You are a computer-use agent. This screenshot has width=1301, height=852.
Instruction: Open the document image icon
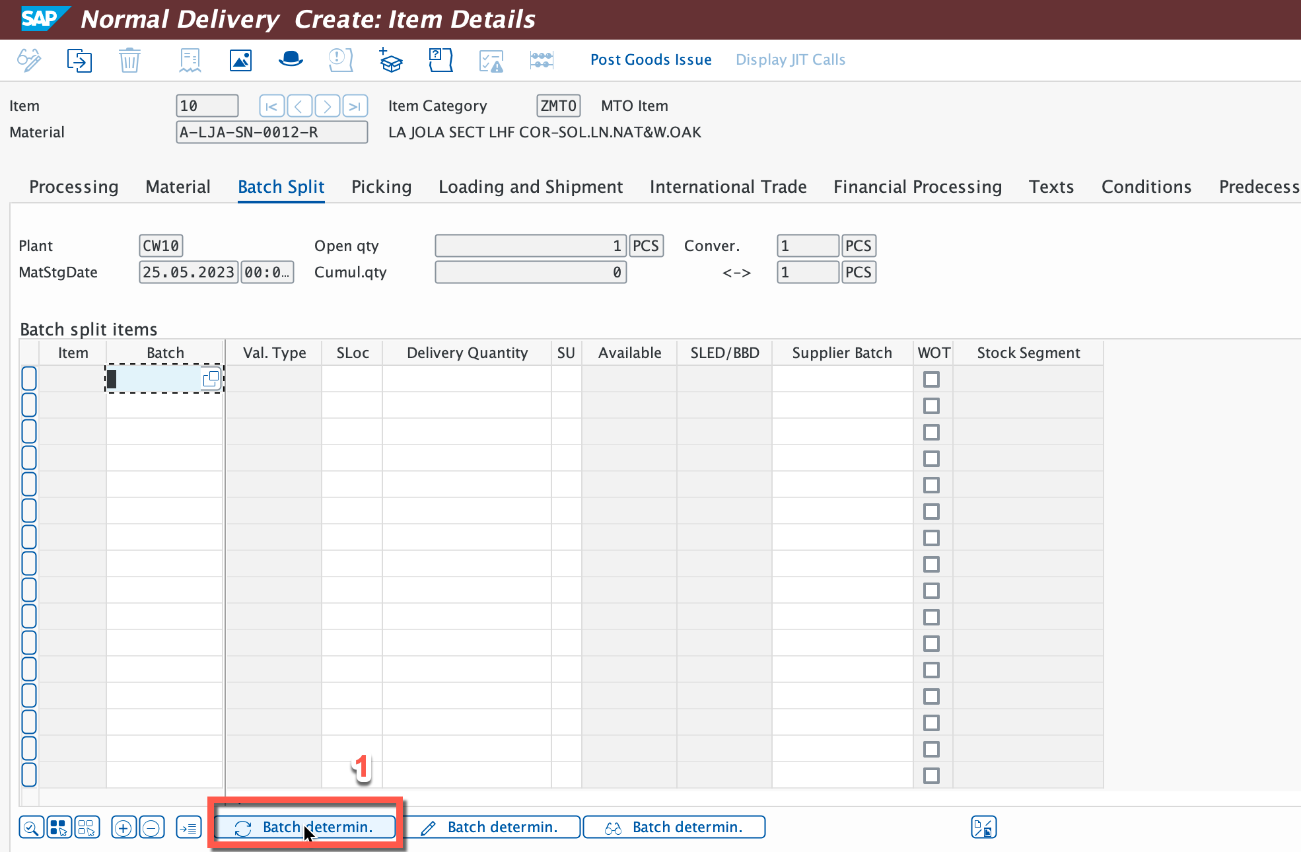coord(240,60)
